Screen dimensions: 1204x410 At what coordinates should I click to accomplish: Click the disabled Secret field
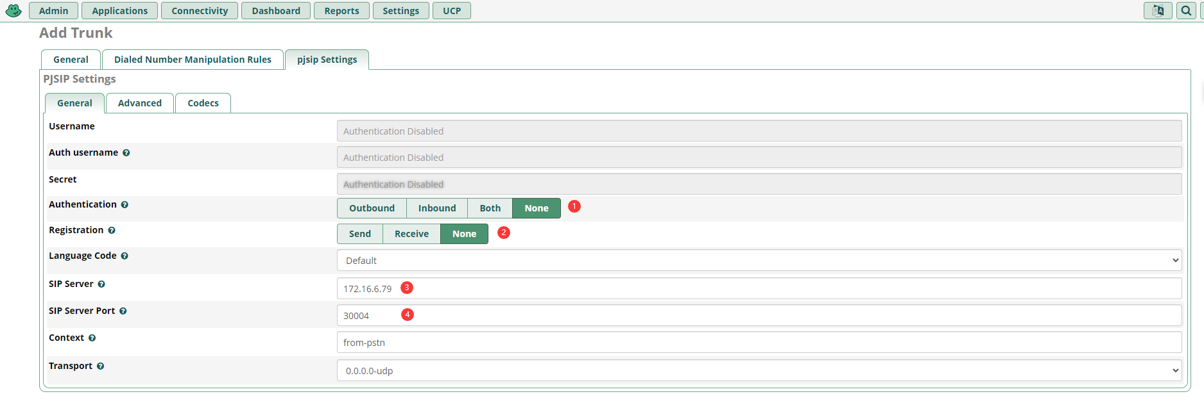[759, 184]
